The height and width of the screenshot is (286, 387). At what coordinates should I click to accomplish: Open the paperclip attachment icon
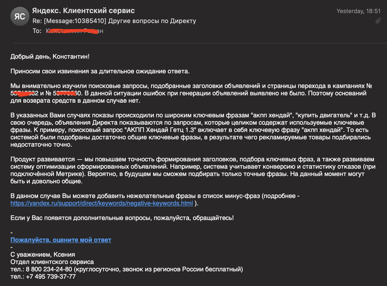378,21
